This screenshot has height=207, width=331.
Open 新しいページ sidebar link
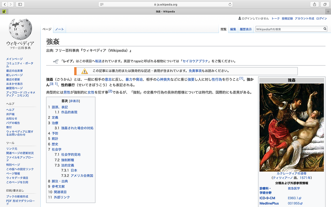[14, 75]
